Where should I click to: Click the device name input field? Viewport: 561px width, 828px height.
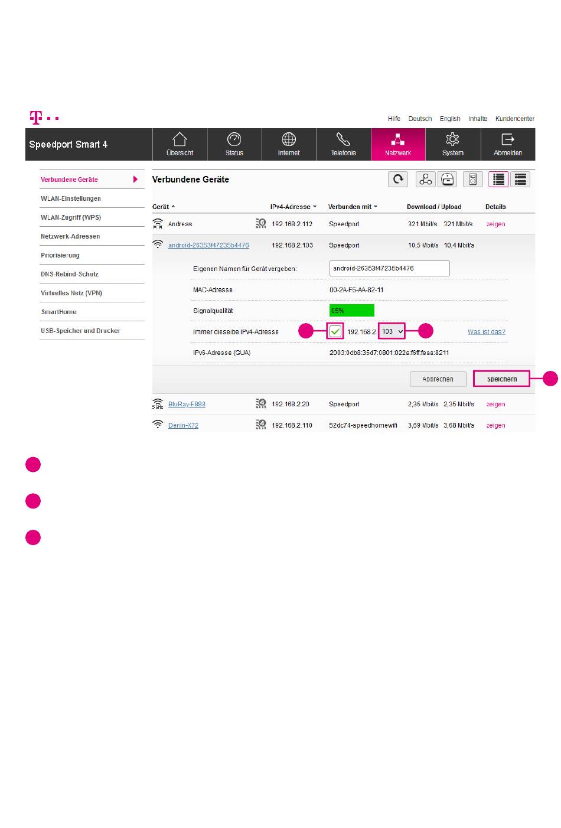click(390, 268)
